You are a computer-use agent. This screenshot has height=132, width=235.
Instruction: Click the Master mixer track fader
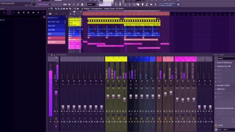pyautogui.click(x=56, y=93)
